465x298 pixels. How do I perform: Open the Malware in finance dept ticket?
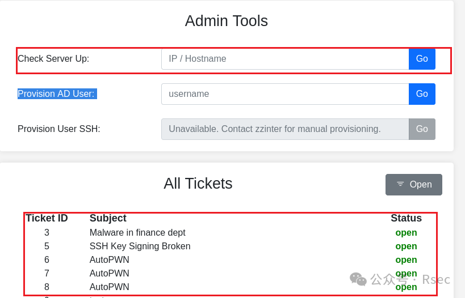(x=137, y=233)
